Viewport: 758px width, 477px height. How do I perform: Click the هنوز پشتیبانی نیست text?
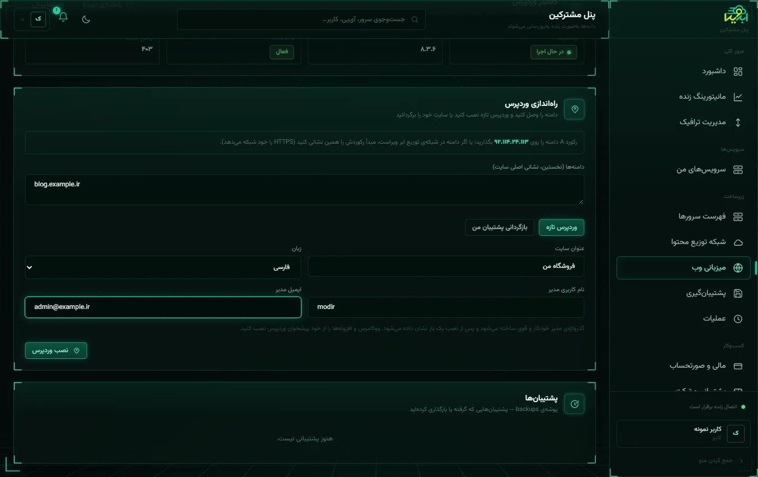305,439
